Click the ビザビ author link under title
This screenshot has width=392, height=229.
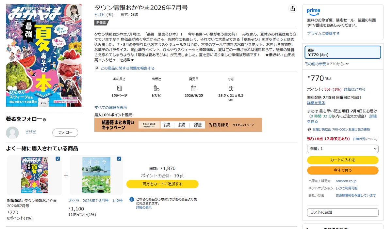(x=100, y=15)
